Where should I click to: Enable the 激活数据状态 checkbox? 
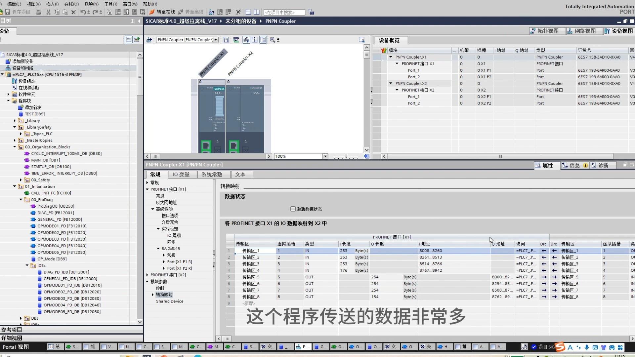click(x=293, y=209)
